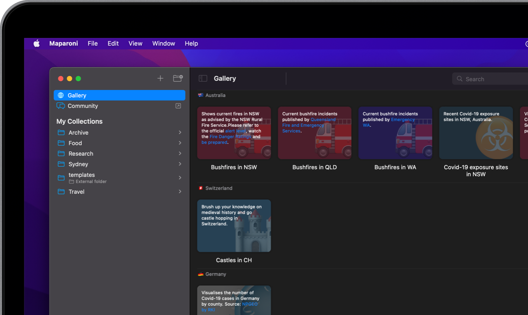Click into the Search field
Viewport: 528px width, 315px height.
point(490,79)
